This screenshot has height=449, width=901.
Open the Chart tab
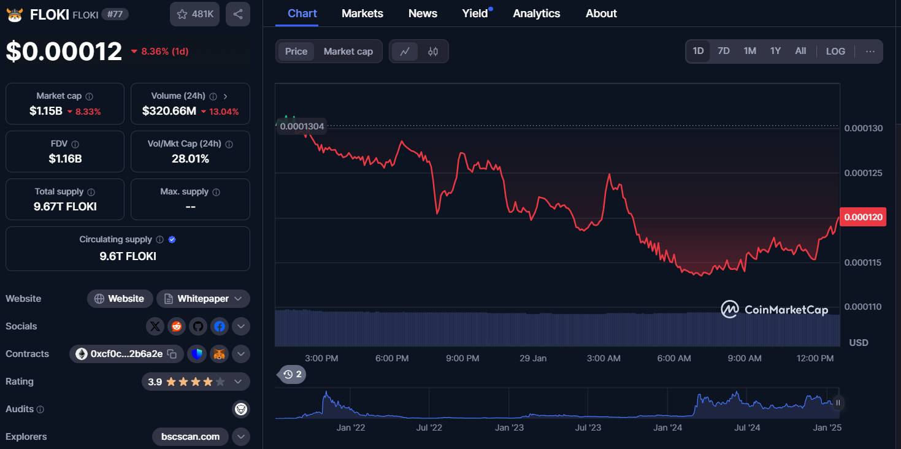302,13
